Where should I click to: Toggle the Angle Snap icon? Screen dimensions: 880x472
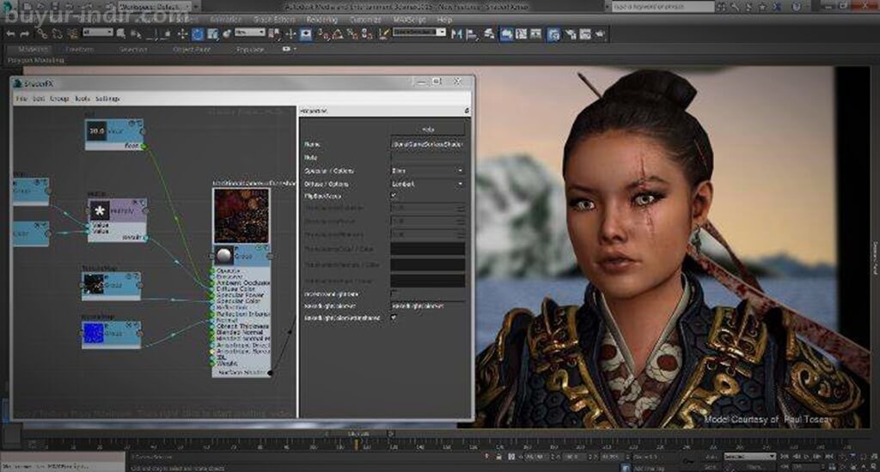click(338, 34)
